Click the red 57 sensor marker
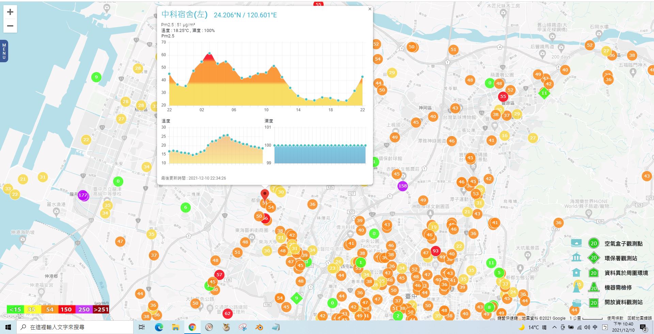 [219, 275]
